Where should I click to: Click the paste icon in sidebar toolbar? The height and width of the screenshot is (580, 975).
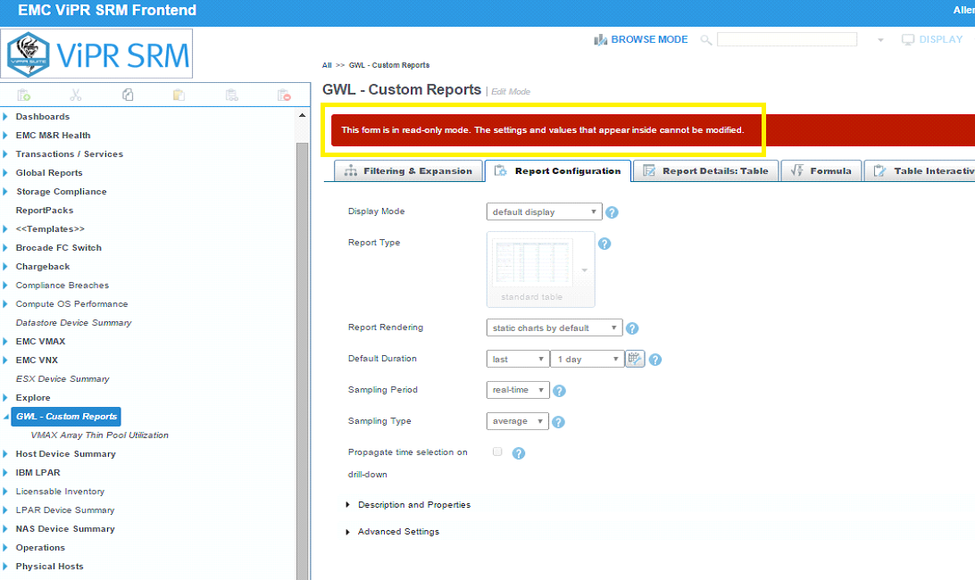179,95
